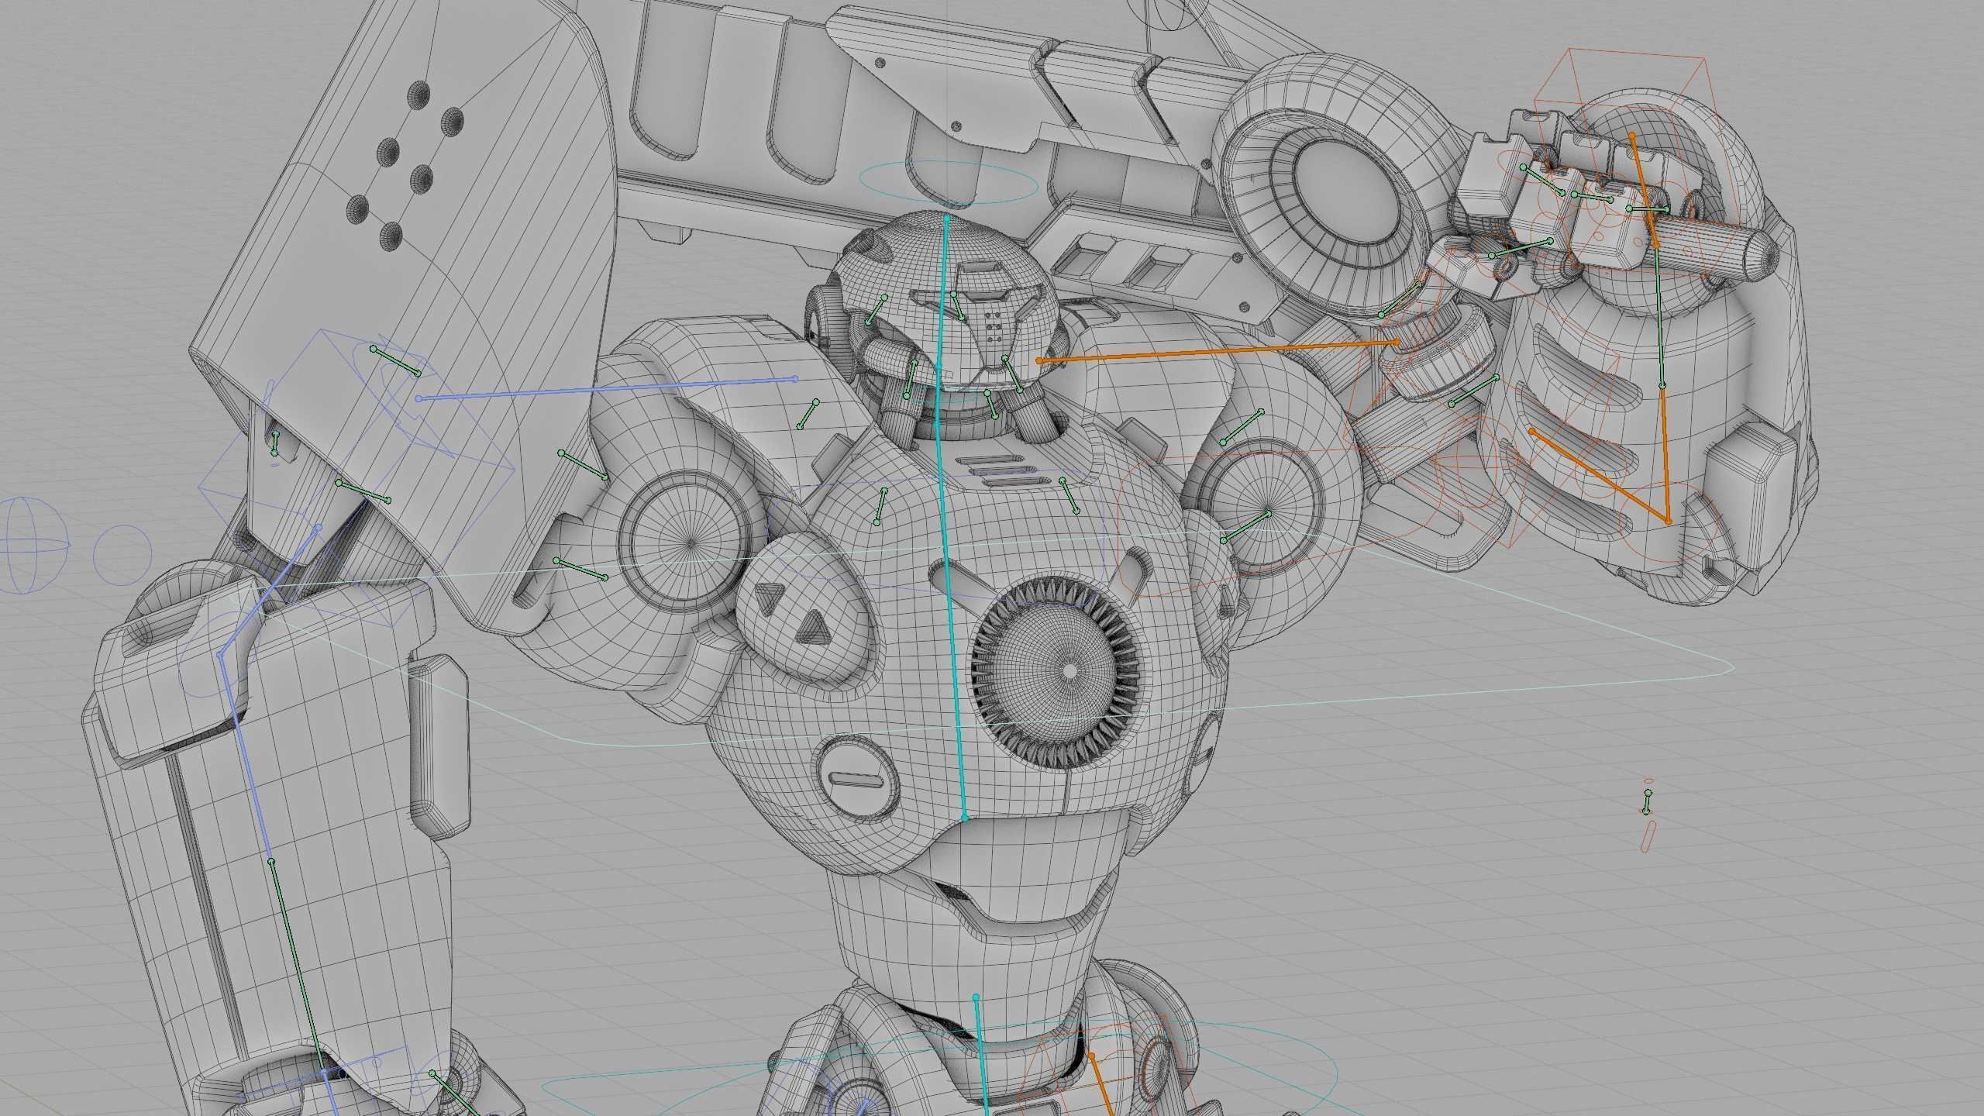Select the long orange clavicle bone beside the head
Viewport: 1984px width, 1116px height.
(x=1218, y=350)
